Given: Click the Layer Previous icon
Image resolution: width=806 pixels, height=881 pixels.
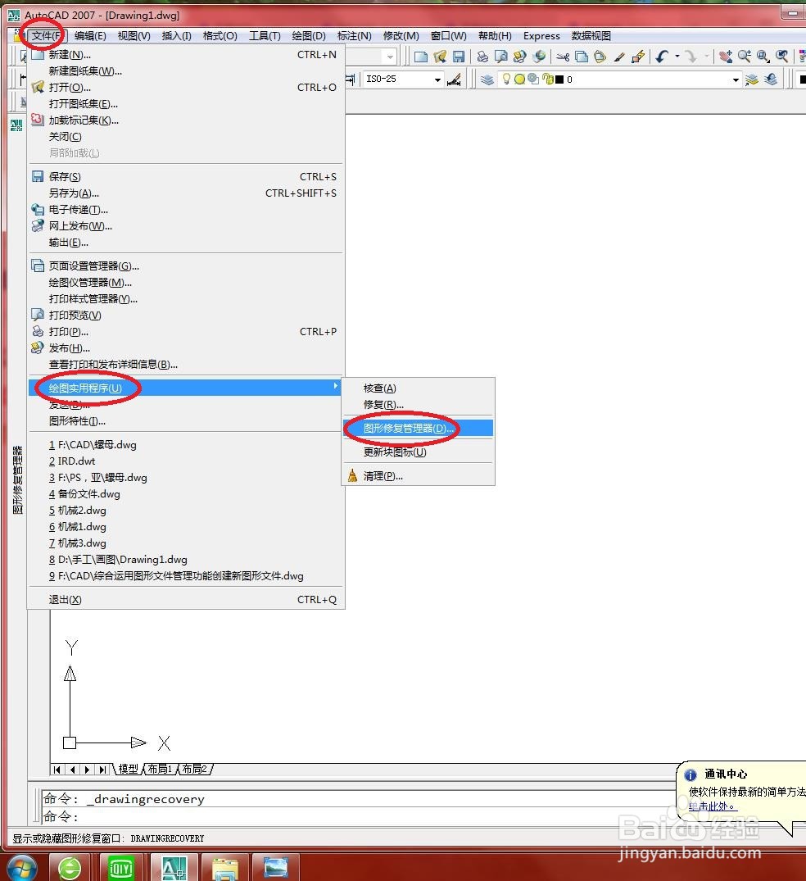Looking at the screenshot, I should click(771, 79).
